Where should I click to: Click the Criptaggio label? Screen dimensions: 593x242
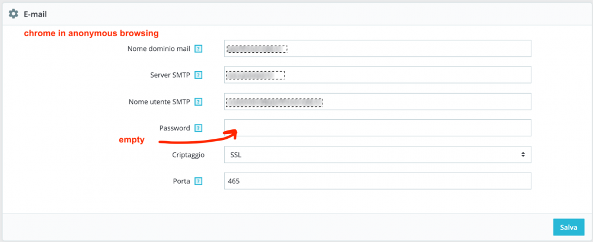(188, 155)
